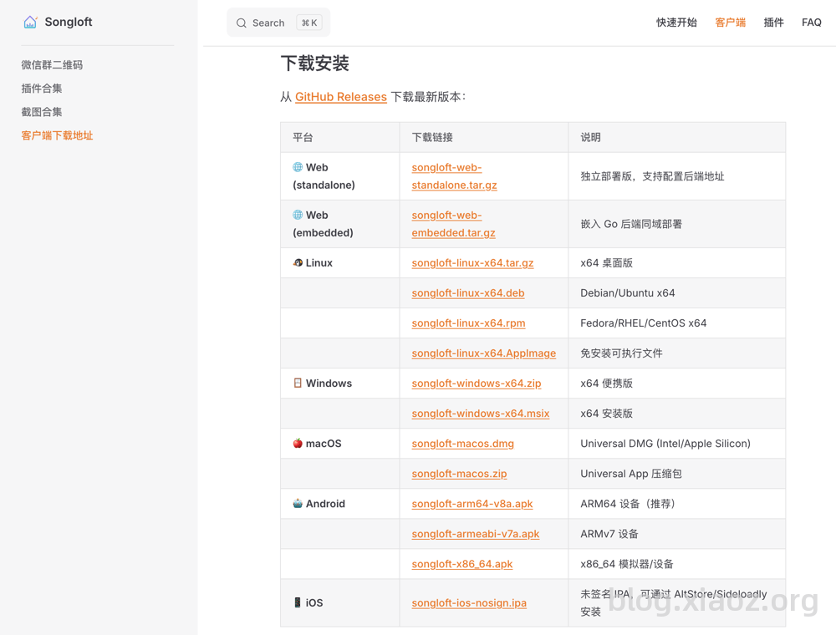
Task: Download songloft-linux-x64.tar.gz
Action: [x=472, y=262]
